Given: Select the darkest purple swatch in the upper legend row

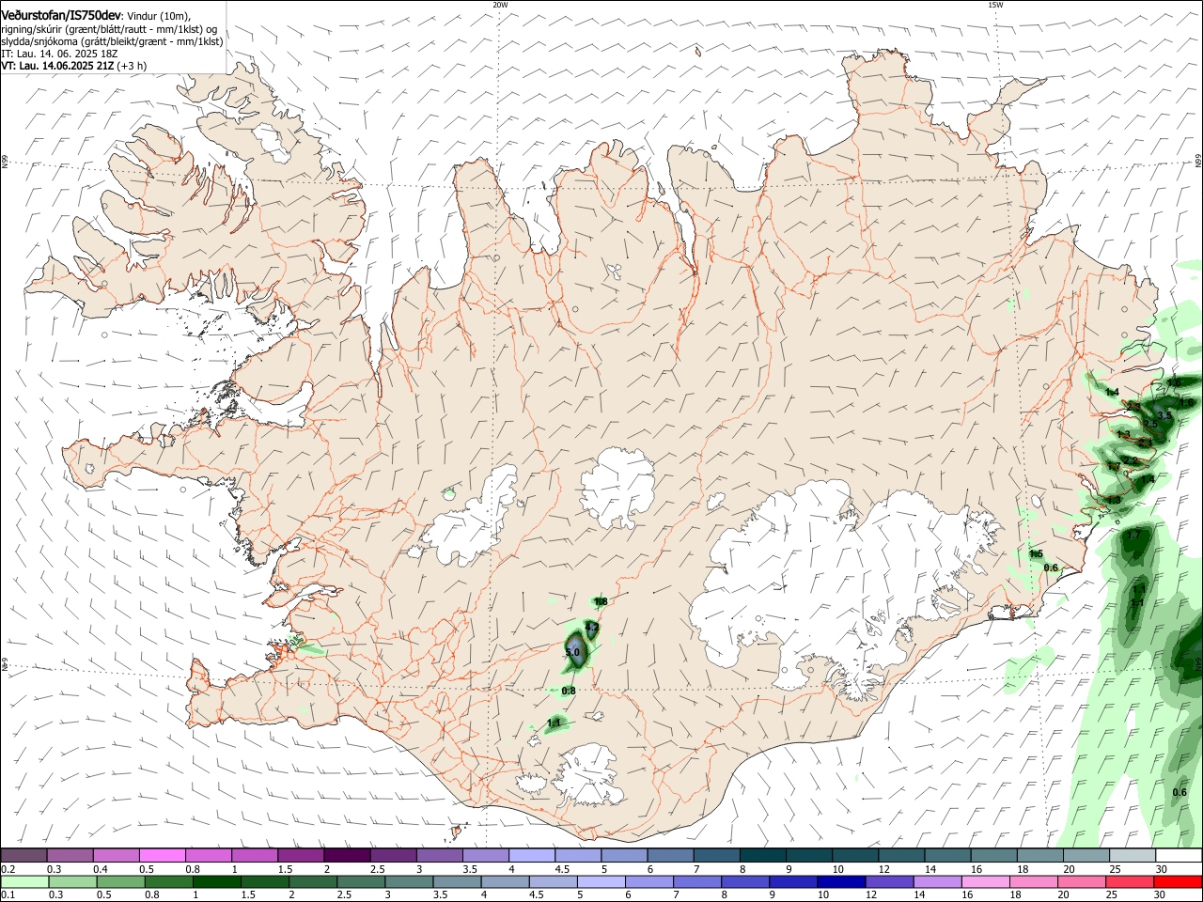Looking at the screenshot, I should point(347,855).
